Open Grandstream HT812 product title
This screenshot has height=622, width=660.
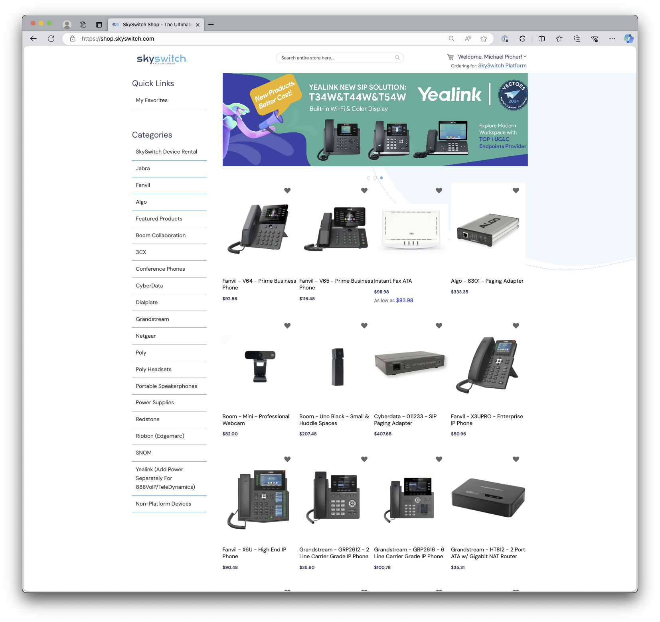pos(488,553)
